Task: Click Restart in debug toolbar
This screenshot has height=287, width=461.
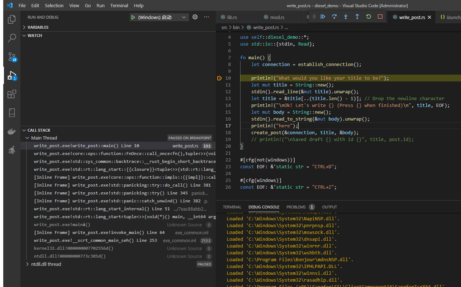Action: click(369, 17)
